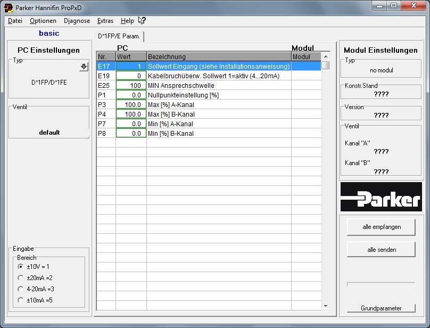This screenshot has width=430, height=328.
Task: Click the P3 row number cell
Action: [x=106, y=104]
